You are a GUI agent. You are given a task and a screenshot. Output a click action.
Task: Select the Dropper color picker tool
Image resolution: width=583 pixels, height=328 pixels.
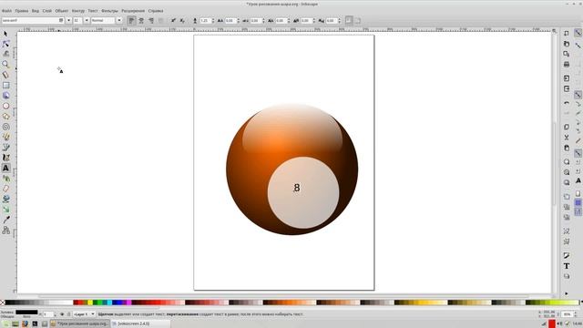(x=5, y=220)
